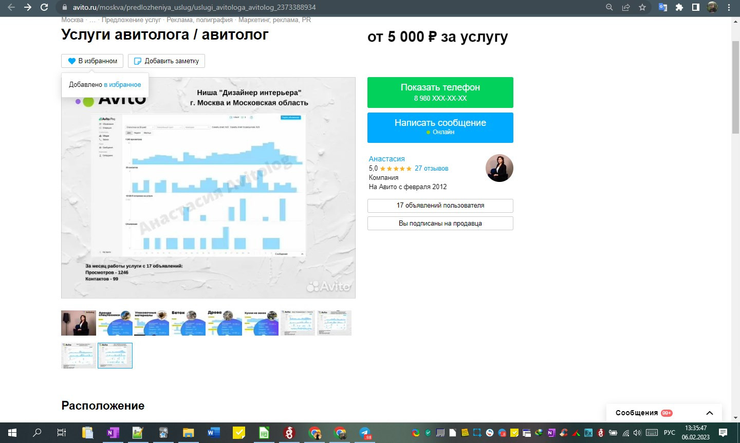Click the seller's round avatar photo
The image size is (740, 443).
(x=499, y=168)
